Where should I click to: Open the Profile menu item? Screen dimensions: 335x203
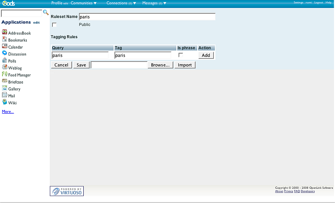[x=57, y=3]
